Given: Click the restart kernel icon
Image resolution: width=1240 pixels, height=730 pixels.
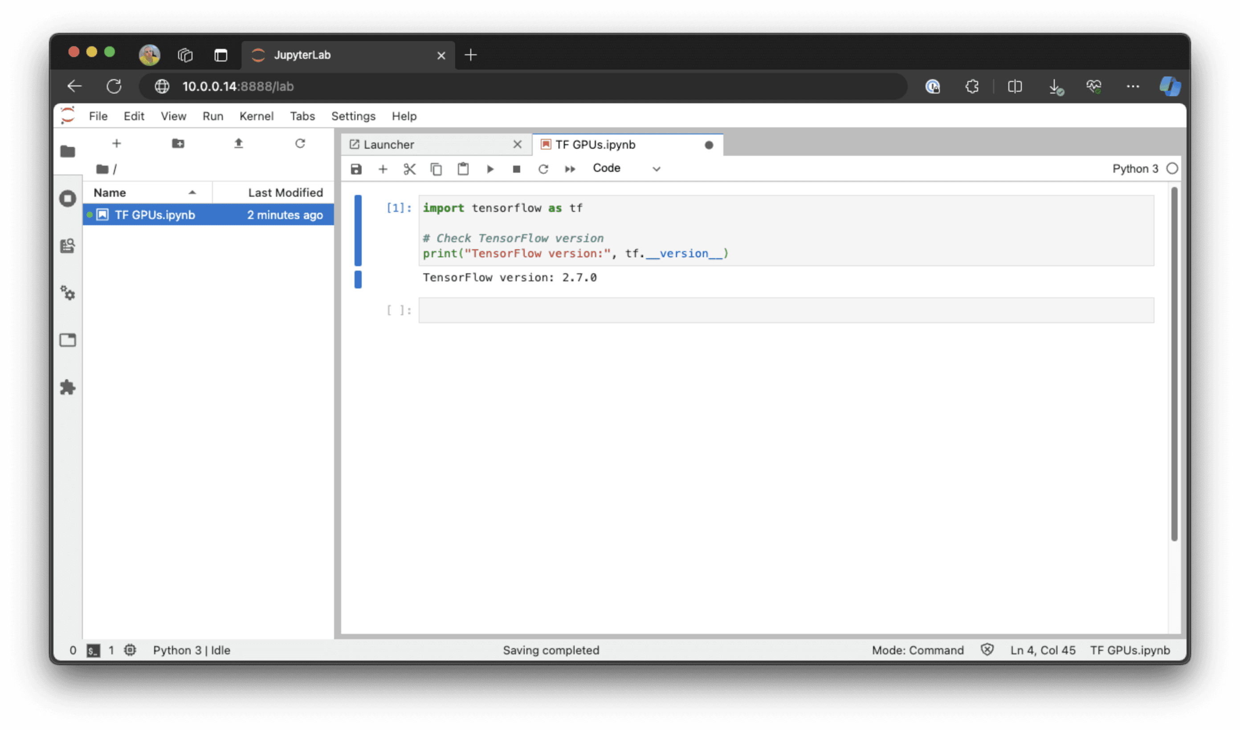Looking at the screenshot, I should click(x=543, y=169).
